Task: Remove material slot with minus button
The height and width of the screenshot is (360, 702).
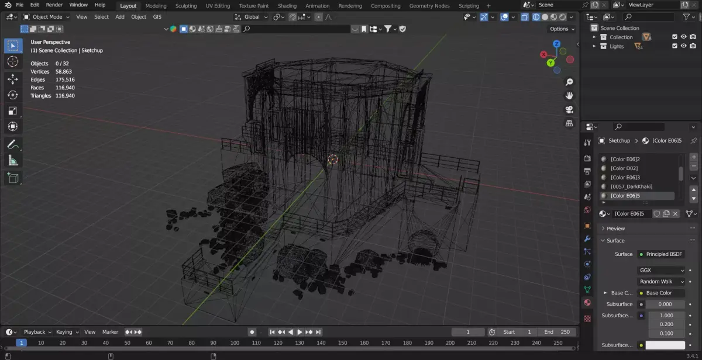Action: tap(694, 167)
